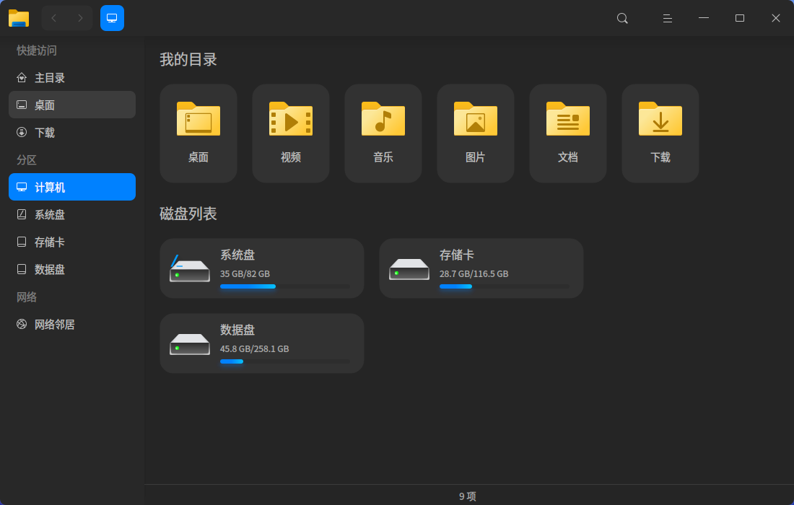
Task: Click the 存储卡 usage progress bar
Action: point(505,286)
